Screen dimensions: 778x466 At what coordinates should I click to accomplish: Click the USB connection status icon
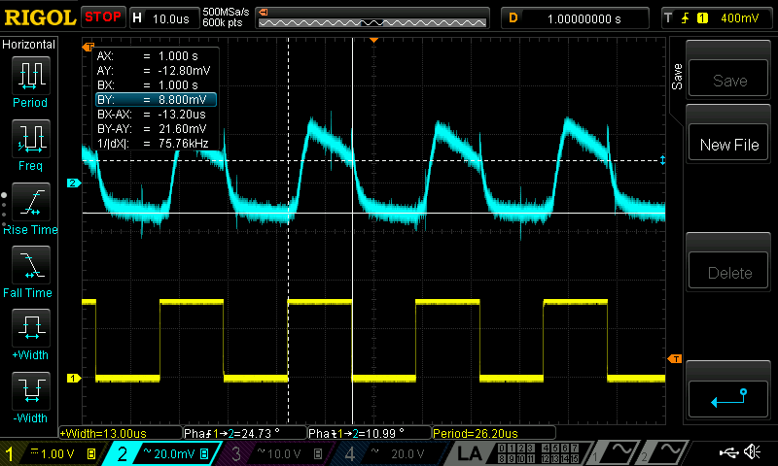728,452
